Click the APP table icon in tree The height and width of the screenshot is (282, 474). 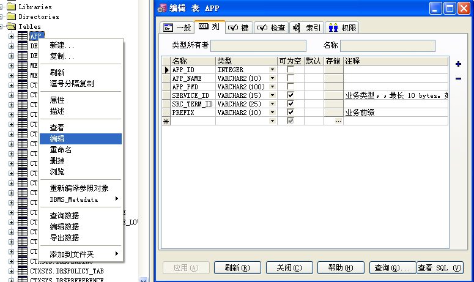pyautogui.click(x=23, y=36)
